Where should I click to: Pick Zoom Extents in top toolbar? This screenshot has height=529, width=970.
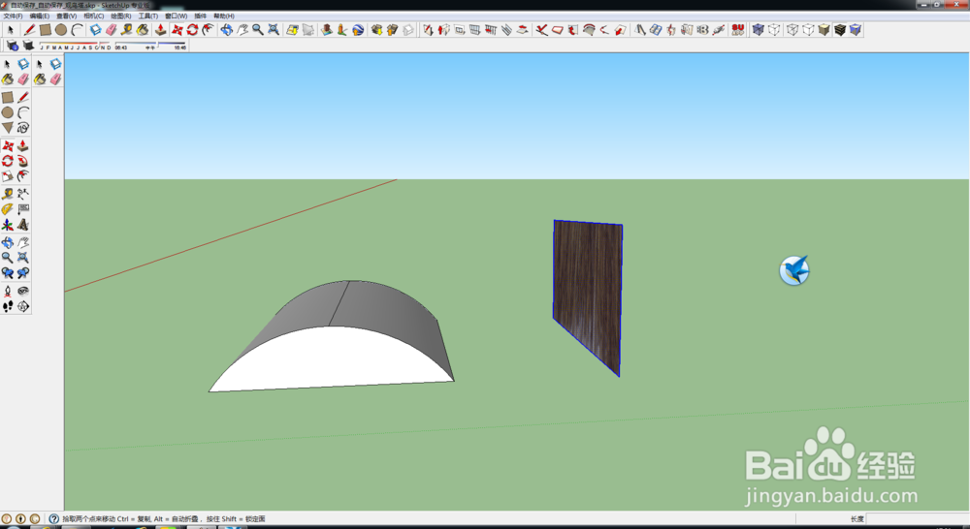(x=274, y=30)
